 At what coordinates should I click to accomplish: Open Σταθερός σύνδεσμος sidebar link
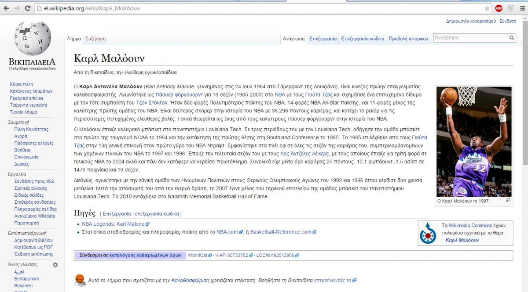tap(35, 202)
